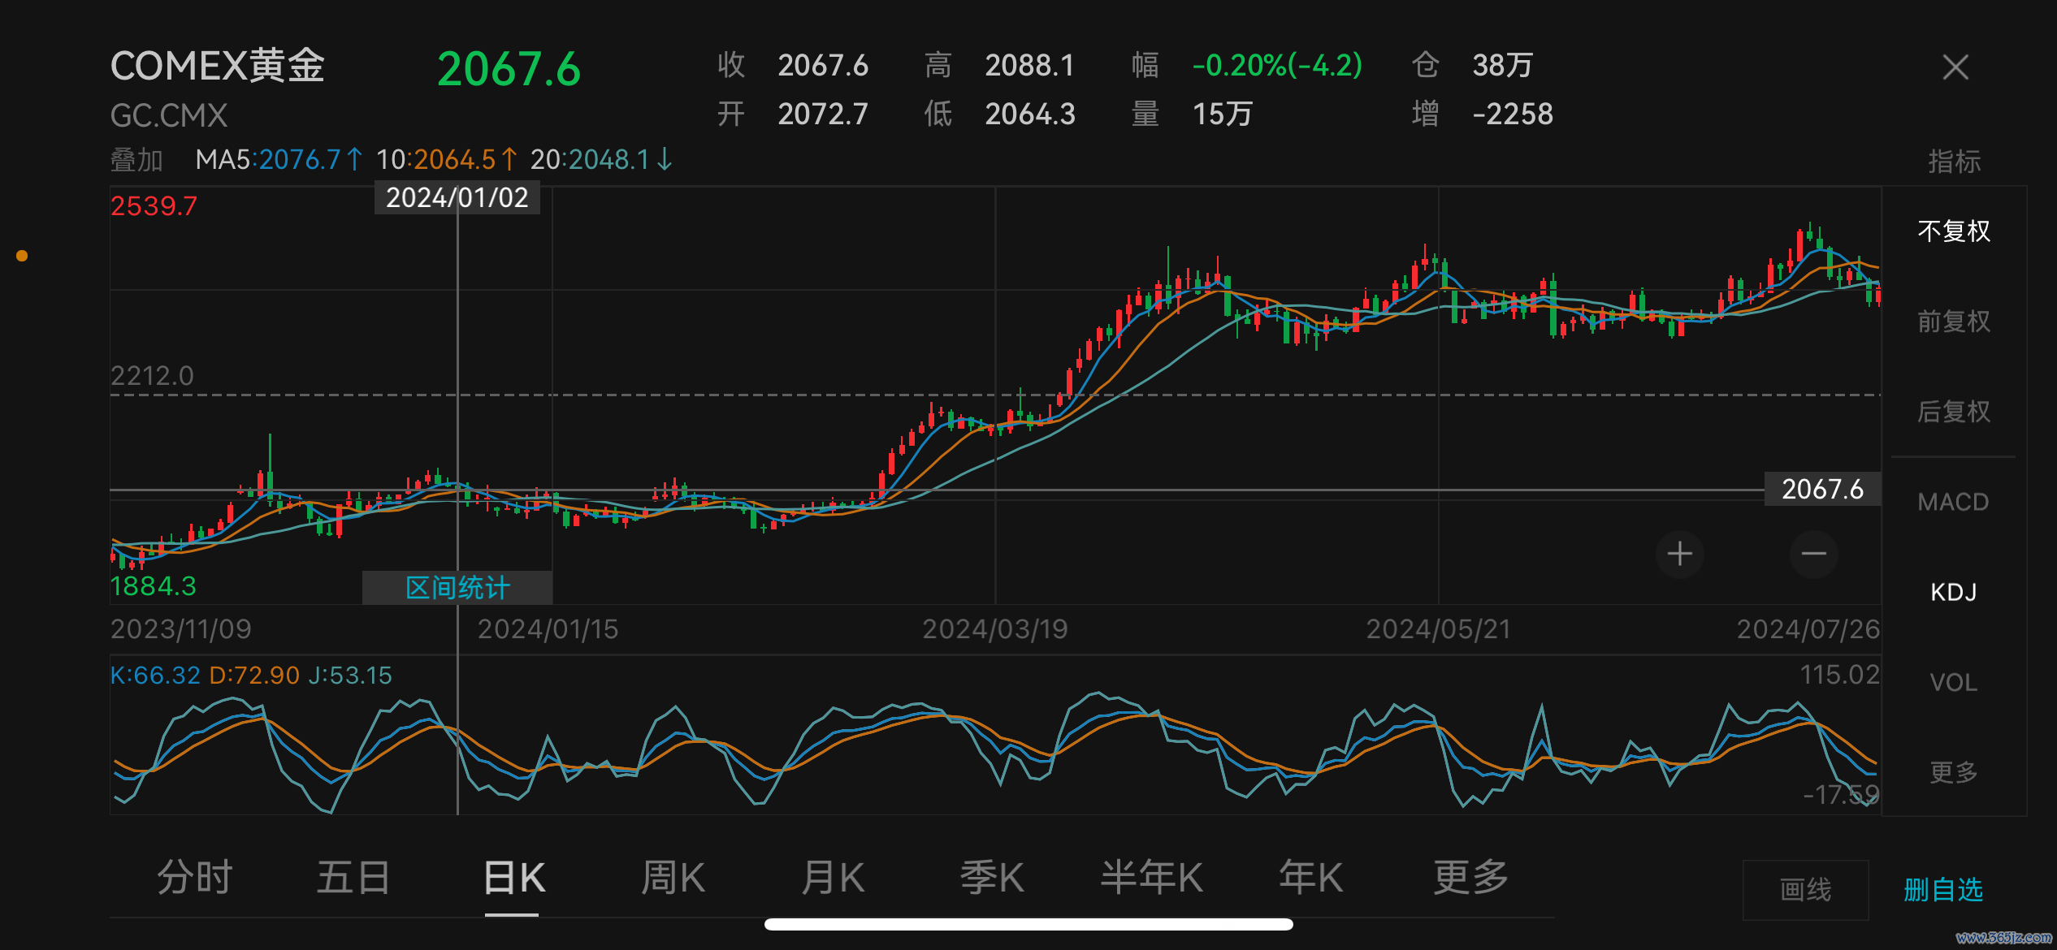Select 后复权 price adjustment mode
The width and height of the screenshot is (2057, 950).
[x=1953, y=412]
